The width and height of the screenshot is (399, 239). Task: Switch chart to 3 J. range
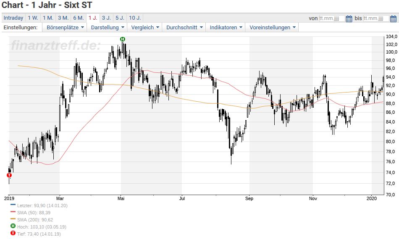106,18
